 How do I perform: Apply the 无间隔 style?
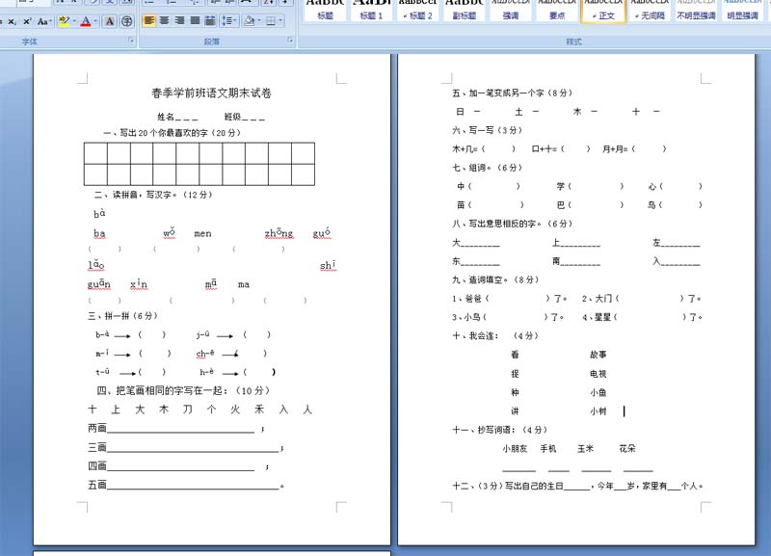pyautogui.click(x=650, y=10)
